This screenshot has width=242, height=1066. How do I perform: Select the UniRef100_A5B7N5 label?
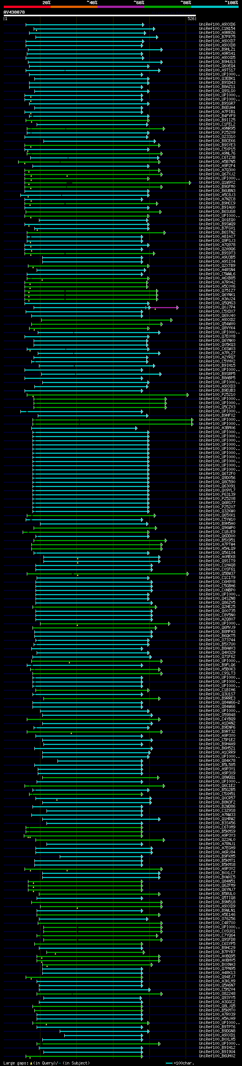coord(217,161)
